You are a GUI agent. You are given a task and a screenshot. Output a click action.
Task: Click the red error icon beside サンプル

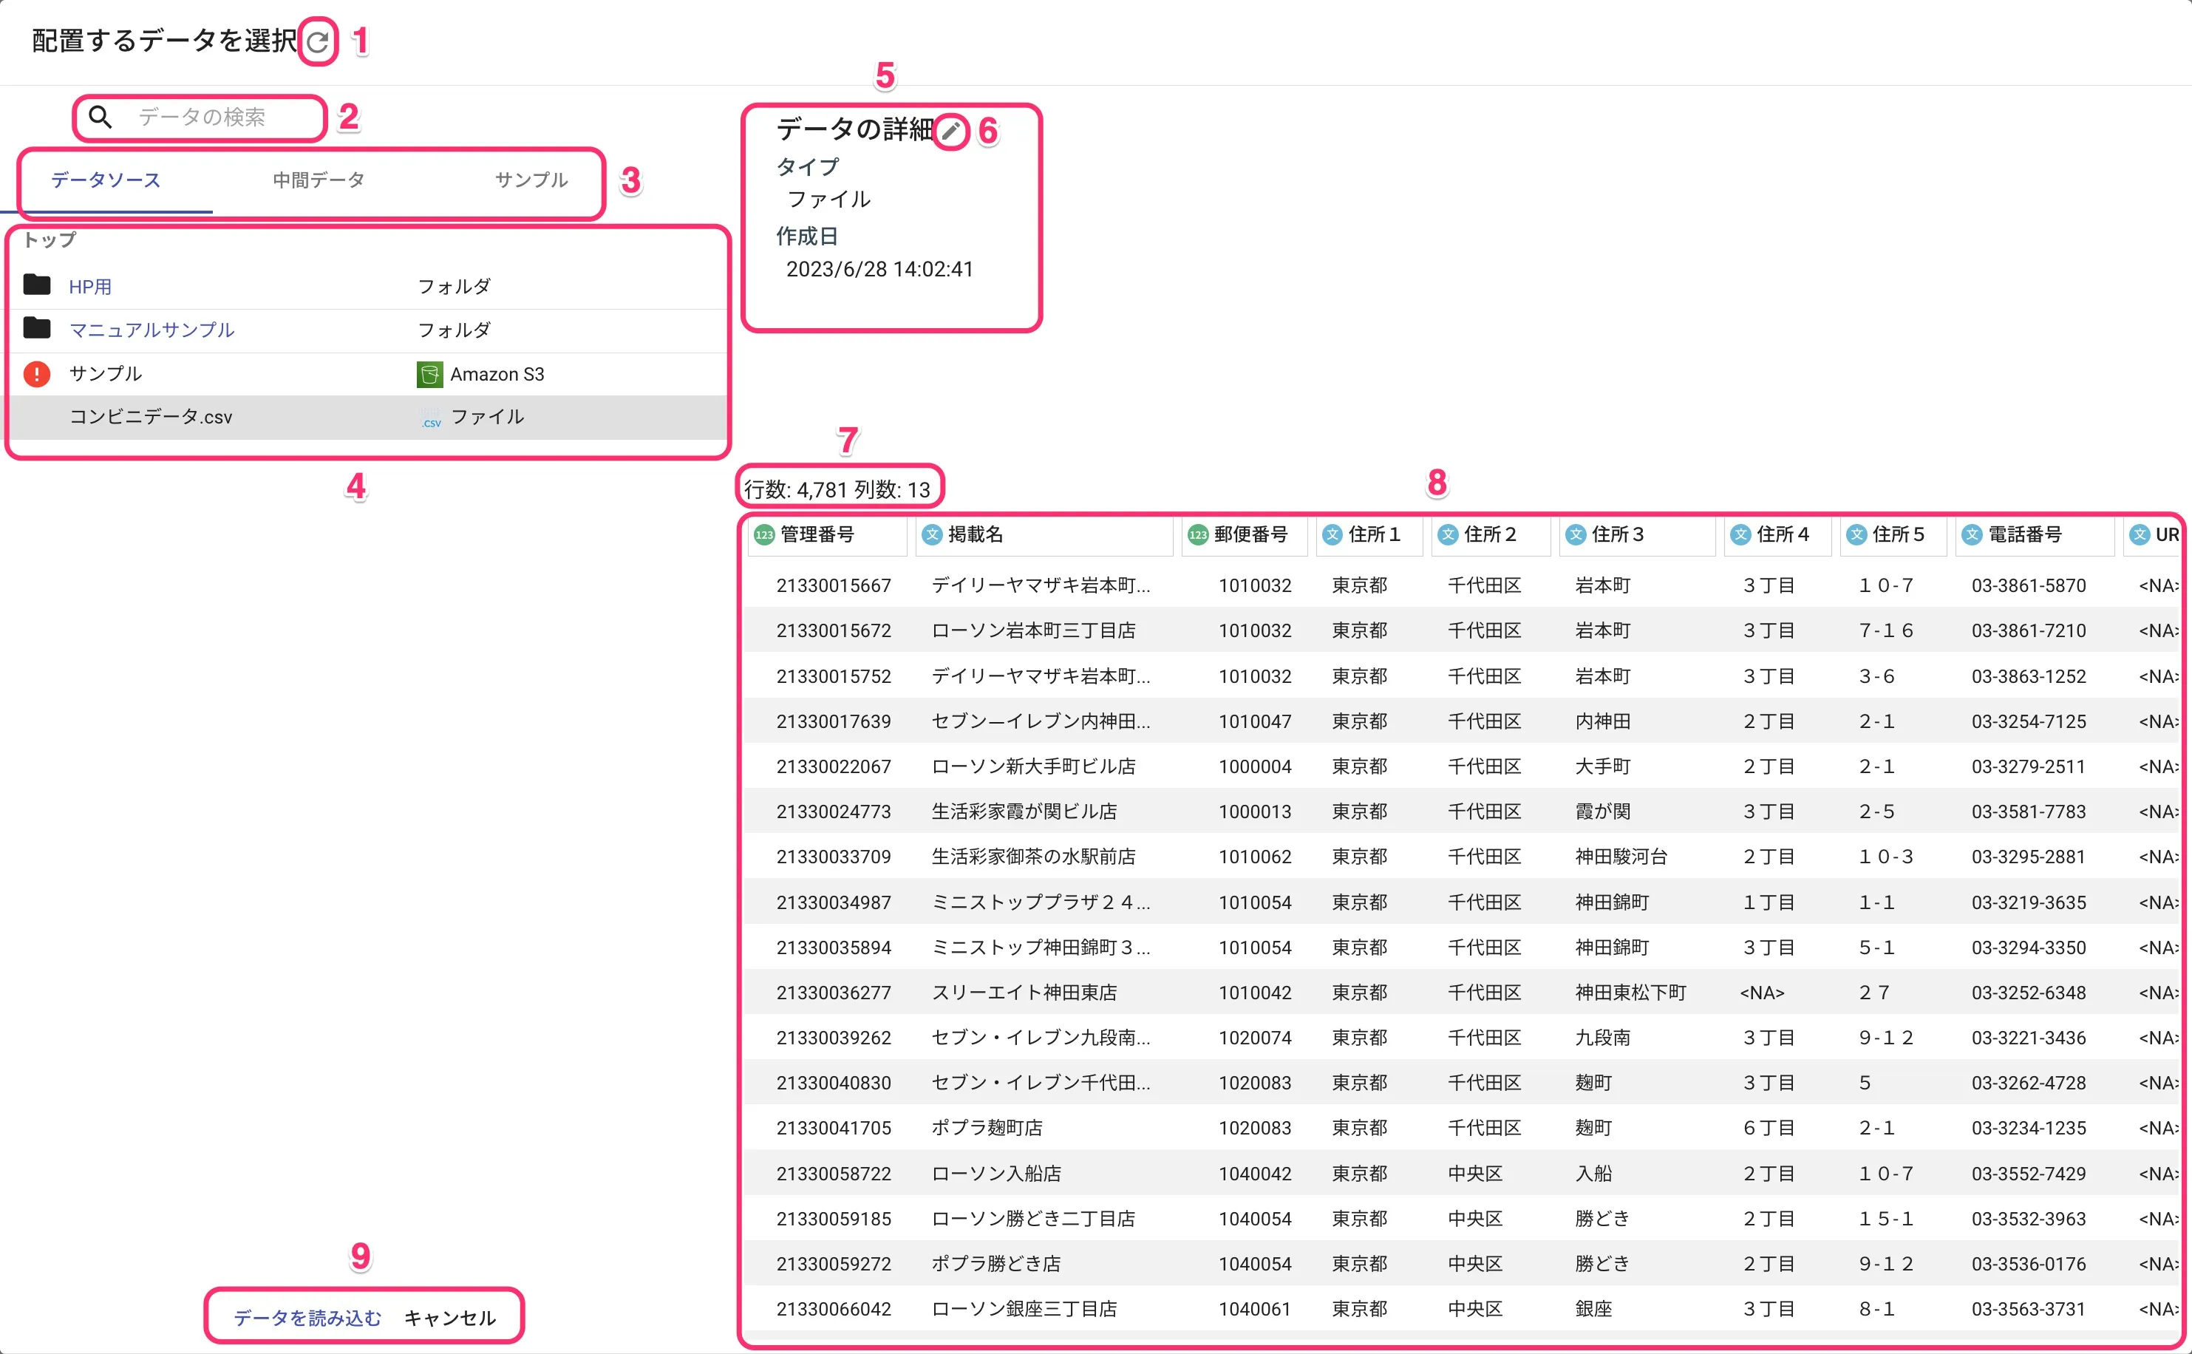click(37, 373)
